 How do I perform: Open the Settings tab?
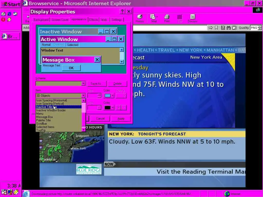click(117, 20)
